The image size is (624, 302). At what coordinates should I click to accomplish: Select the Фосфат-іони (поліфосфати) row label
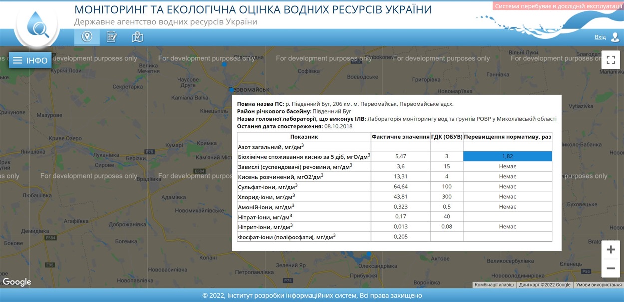[x=287, y=237]
